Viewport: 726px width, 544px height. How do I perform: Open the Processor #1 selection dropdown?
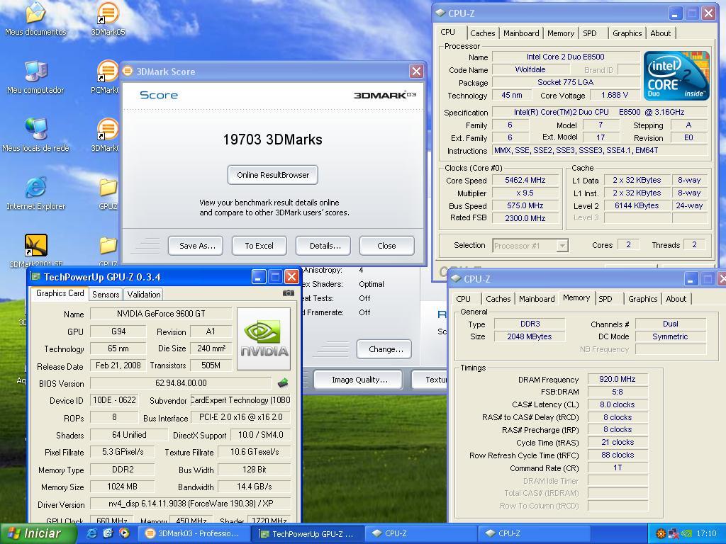(x=562, y=246)
